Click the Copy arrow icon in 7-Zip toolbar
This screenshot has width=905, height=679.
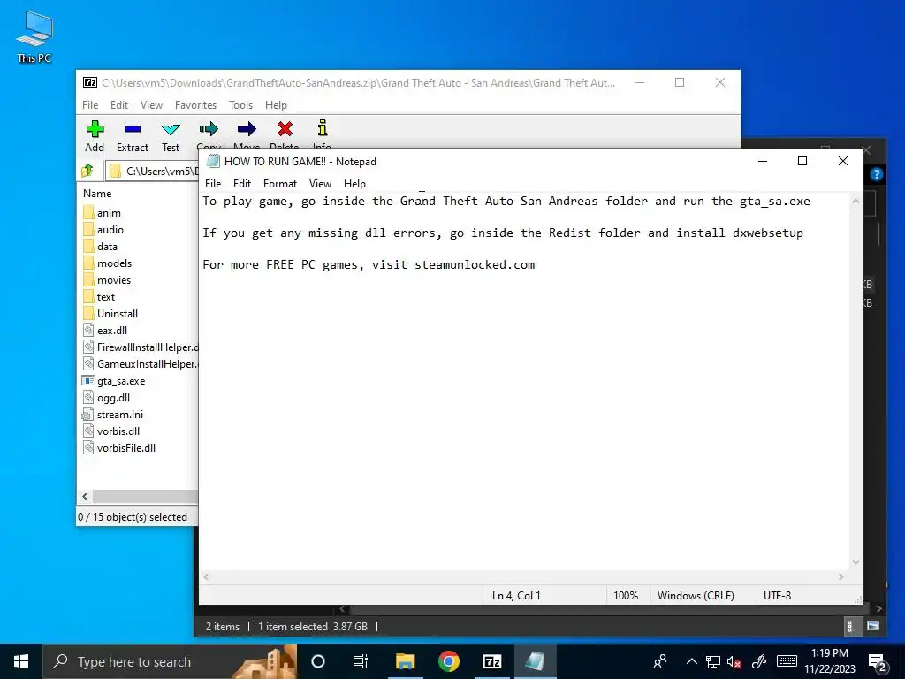pos(209,129)
